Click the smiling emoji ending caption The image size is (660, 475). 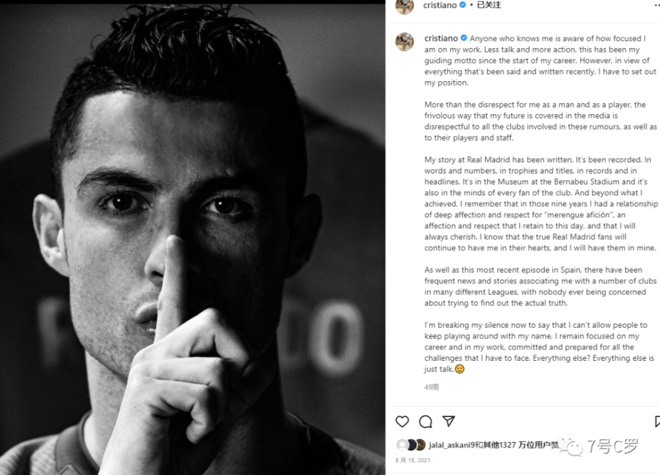(459, 369)
